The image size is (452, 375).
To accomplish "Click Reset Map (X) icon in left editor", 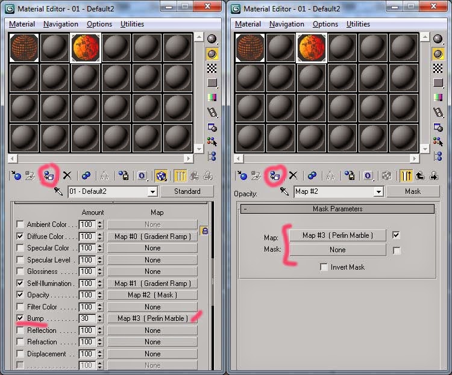I will [67, 175].
